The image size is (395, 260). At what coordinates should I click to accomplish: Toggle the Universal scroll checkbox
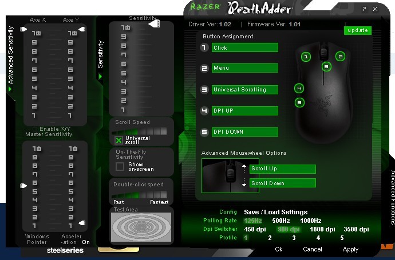[x=118, y=140]
